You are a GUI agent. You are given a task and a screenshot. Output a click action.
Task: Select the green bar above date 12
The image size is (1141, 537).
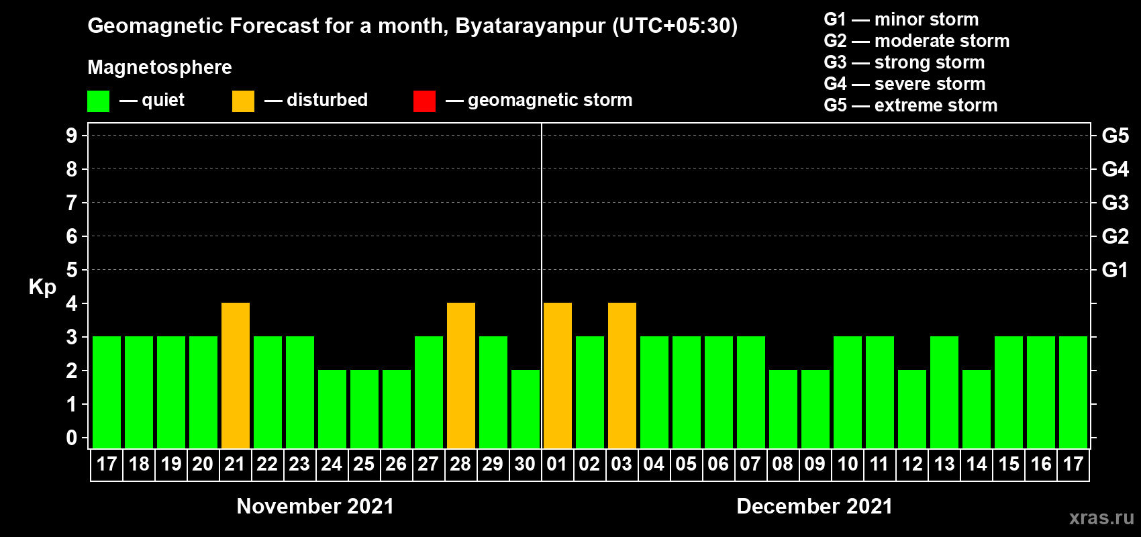[x=912, y=409]
